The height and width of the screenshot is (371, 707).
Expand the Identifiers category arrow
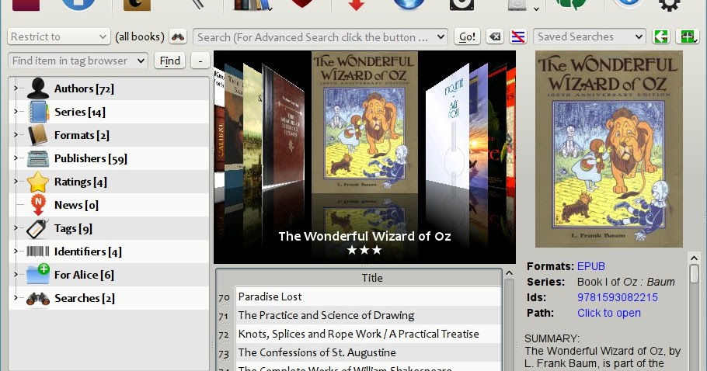[16, 251]
